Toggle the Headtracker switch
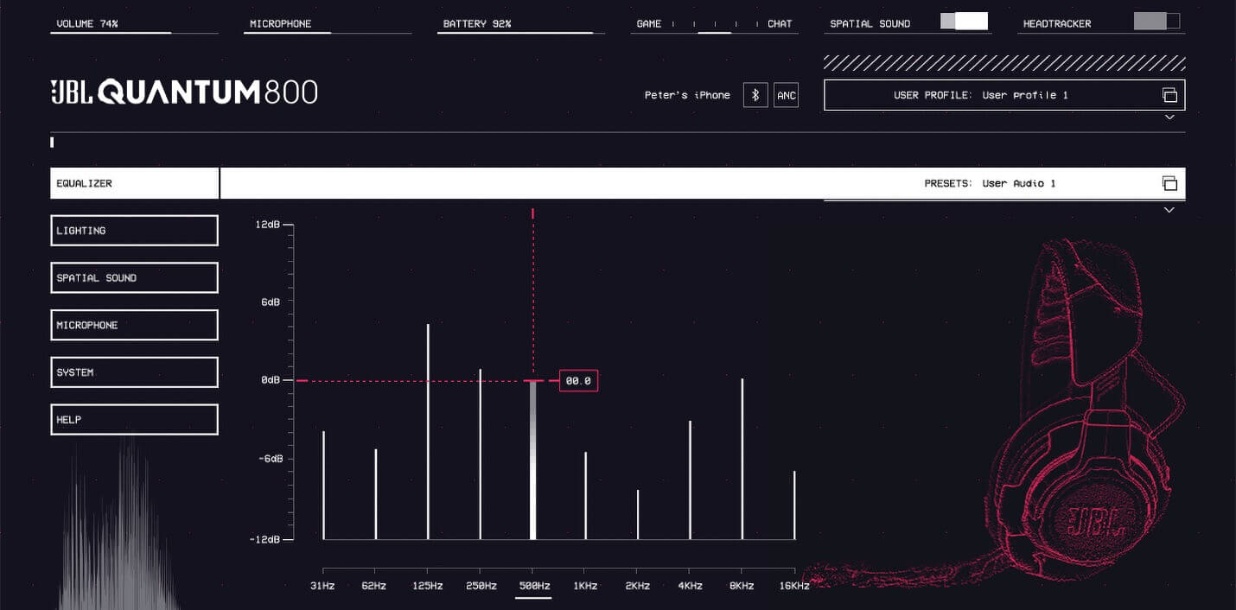 [x=1156, y=22]
